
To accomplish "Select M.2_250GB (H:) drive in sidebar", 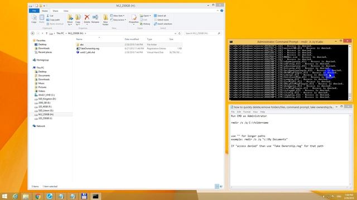I will [46, 114].
